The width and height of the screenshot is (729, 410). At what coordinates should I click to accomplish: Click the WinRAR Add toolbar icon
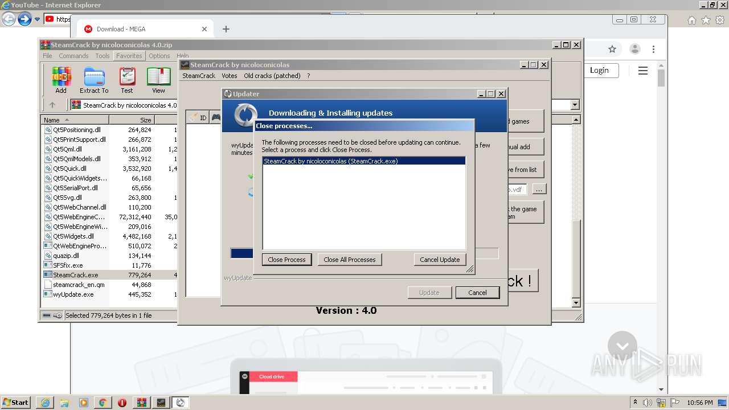(61, 80)
